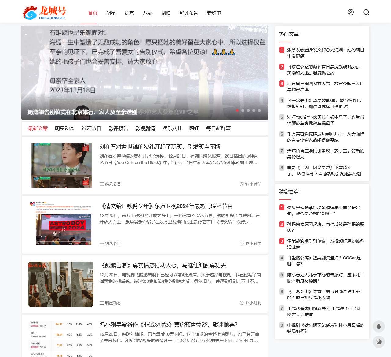The height and width of the screenshot is (357, 391).
Task: Open article 刘在石对曹世镐的贺礼开起了玩笑
Action: [160, 147]
